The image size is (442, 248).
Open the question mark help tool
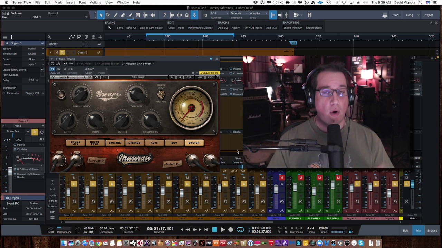tap(165, 15)
